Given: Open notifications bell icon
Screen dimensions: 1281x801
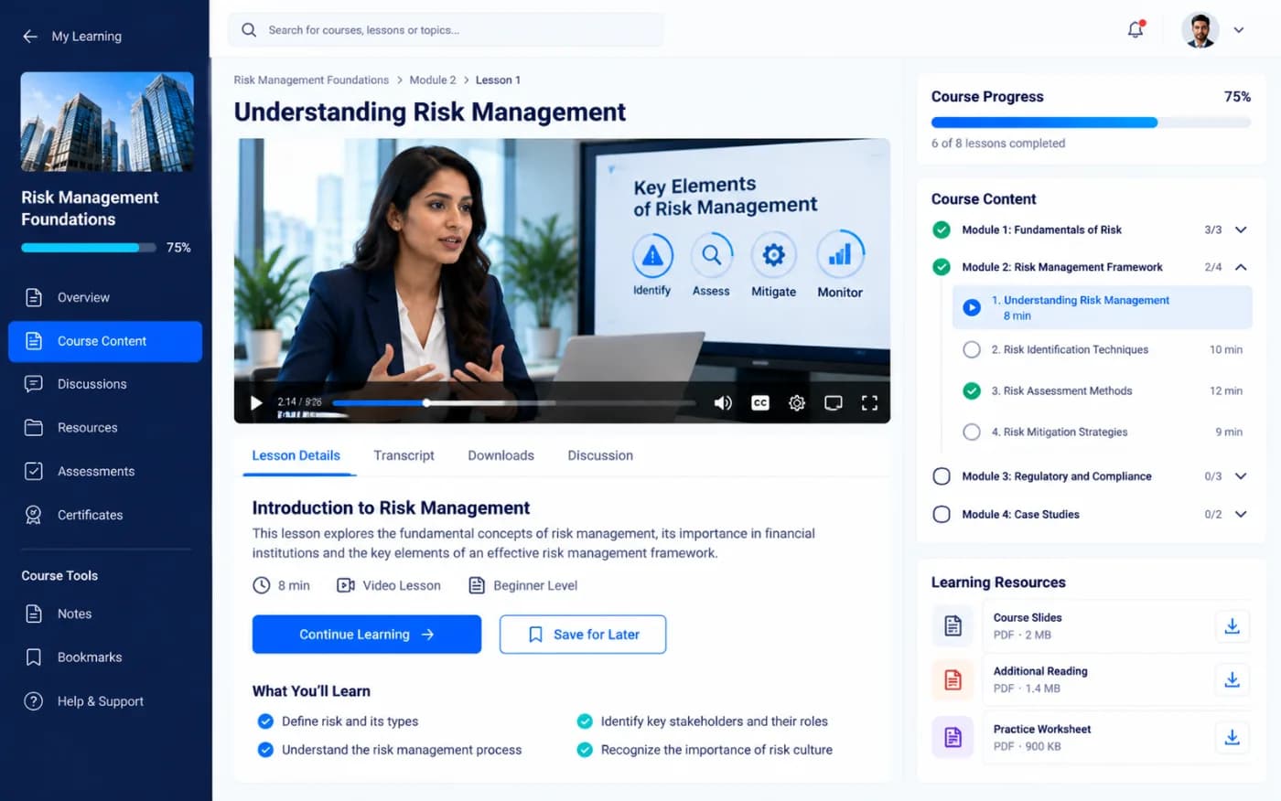Looking at the screenshot, I should point(1136,29).
